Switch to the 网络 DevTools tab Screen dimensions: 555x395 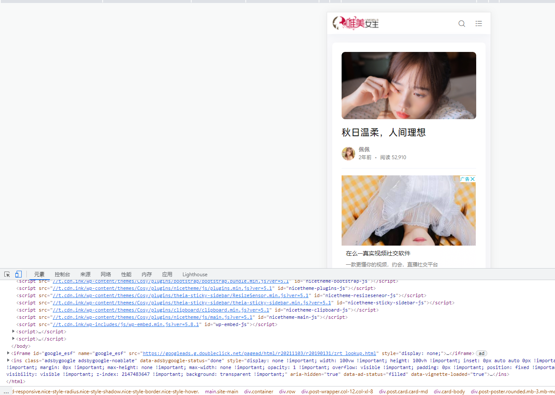coord(106,274)
